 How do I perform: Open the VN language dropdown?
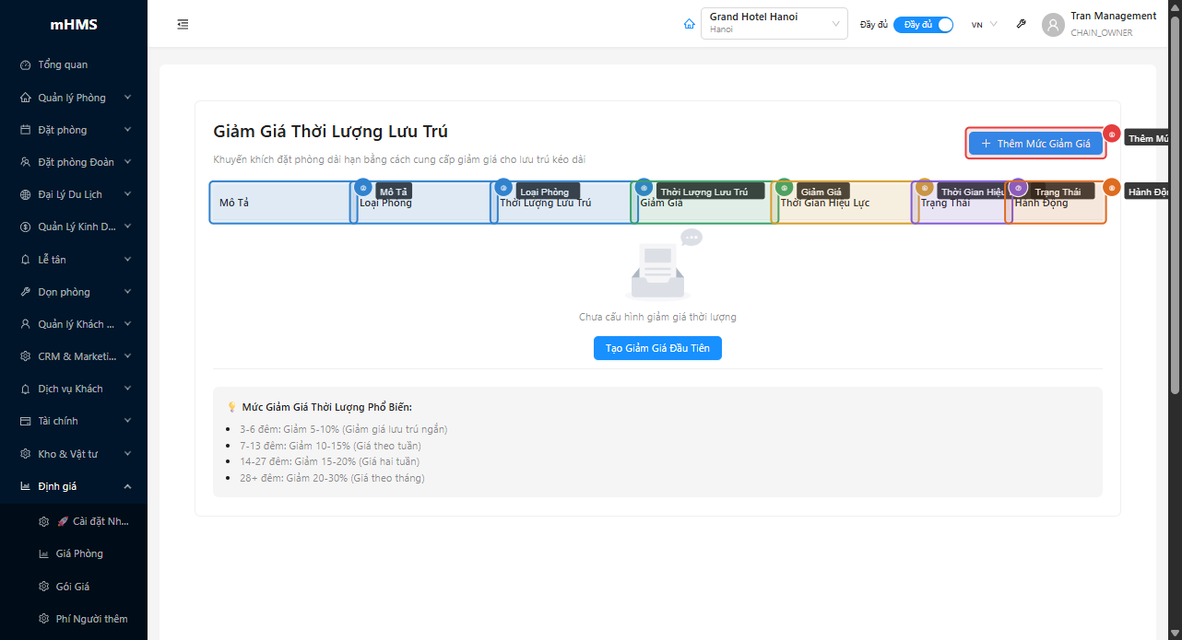pos(984,25)
